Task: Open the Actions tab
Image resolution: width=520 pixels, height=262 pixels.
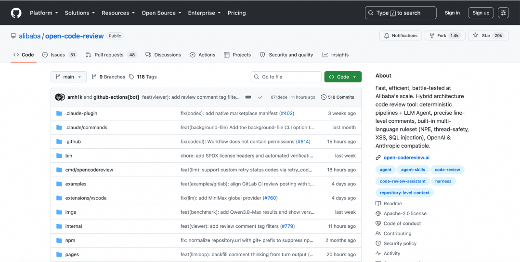Action: point(202,55)
